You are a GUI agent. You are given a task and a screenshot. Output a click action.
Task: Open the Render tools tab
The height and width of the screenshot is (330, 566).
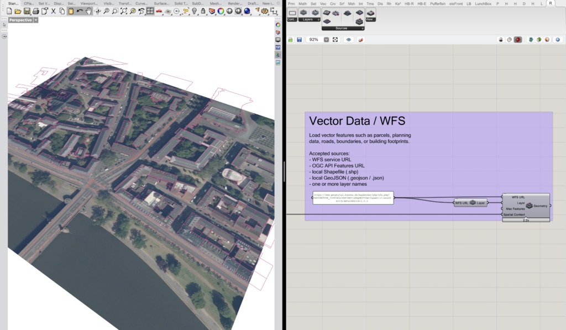[235, 3]
